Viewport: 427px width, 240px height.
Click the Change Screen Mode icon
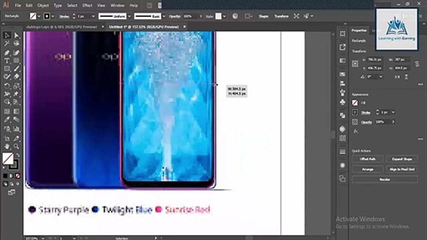click(x=12, y=192)
